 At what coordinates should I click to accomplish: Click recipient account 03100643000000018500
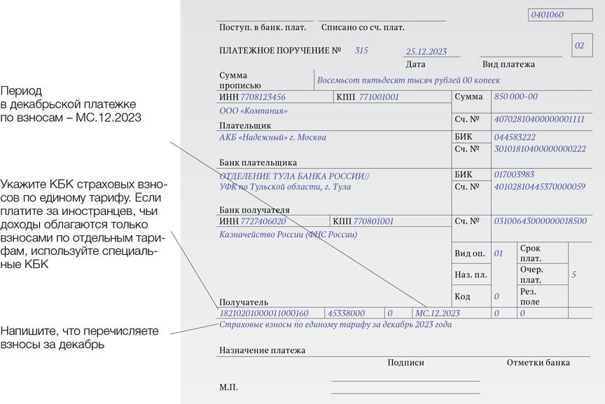(x=540, y=221)
